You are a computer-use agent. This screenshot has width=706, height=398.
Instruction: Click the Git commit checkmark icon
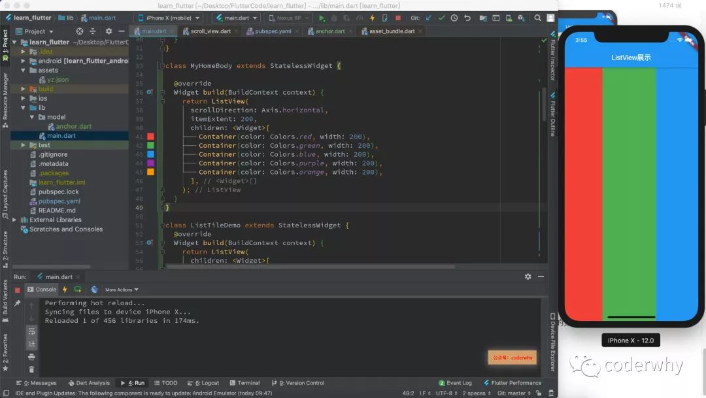[x=442, y=18]
